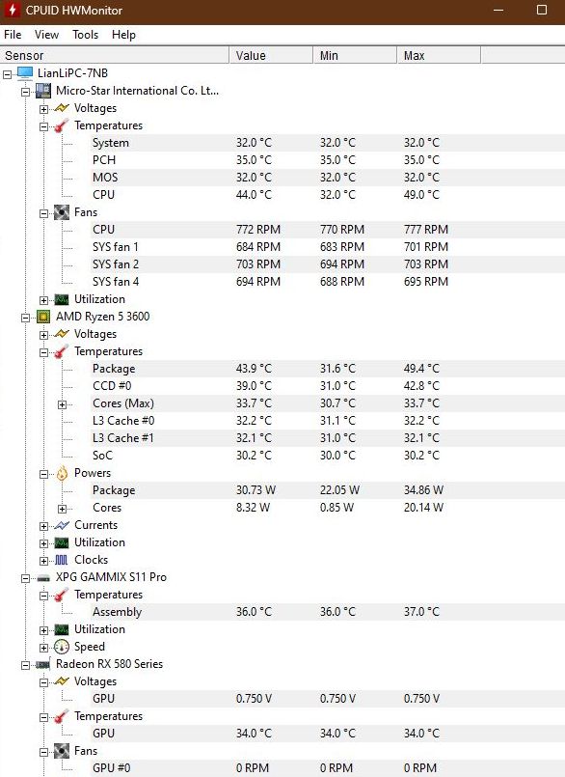The height and width of the screenshot is (777, 565).
Task: Collapse the Ryzen Powers node
Action: [43, 474]
